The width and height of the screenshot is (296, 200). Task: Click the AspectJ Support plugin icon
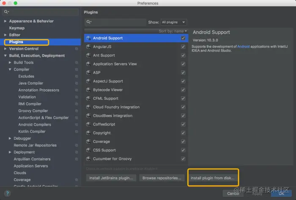coord(88,81)
